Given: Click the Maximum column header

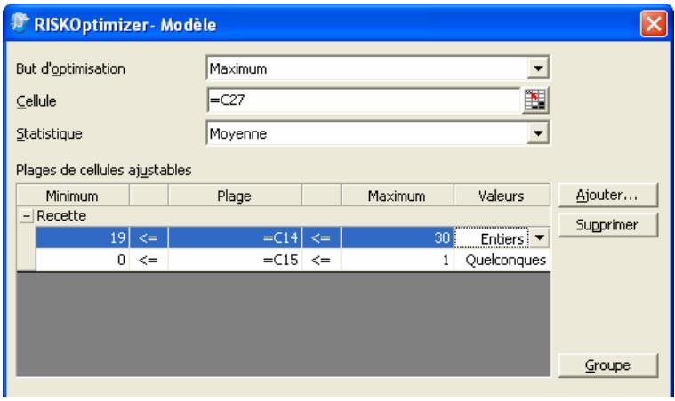Looking at the screenshot, I should click(x=397, y=196).
